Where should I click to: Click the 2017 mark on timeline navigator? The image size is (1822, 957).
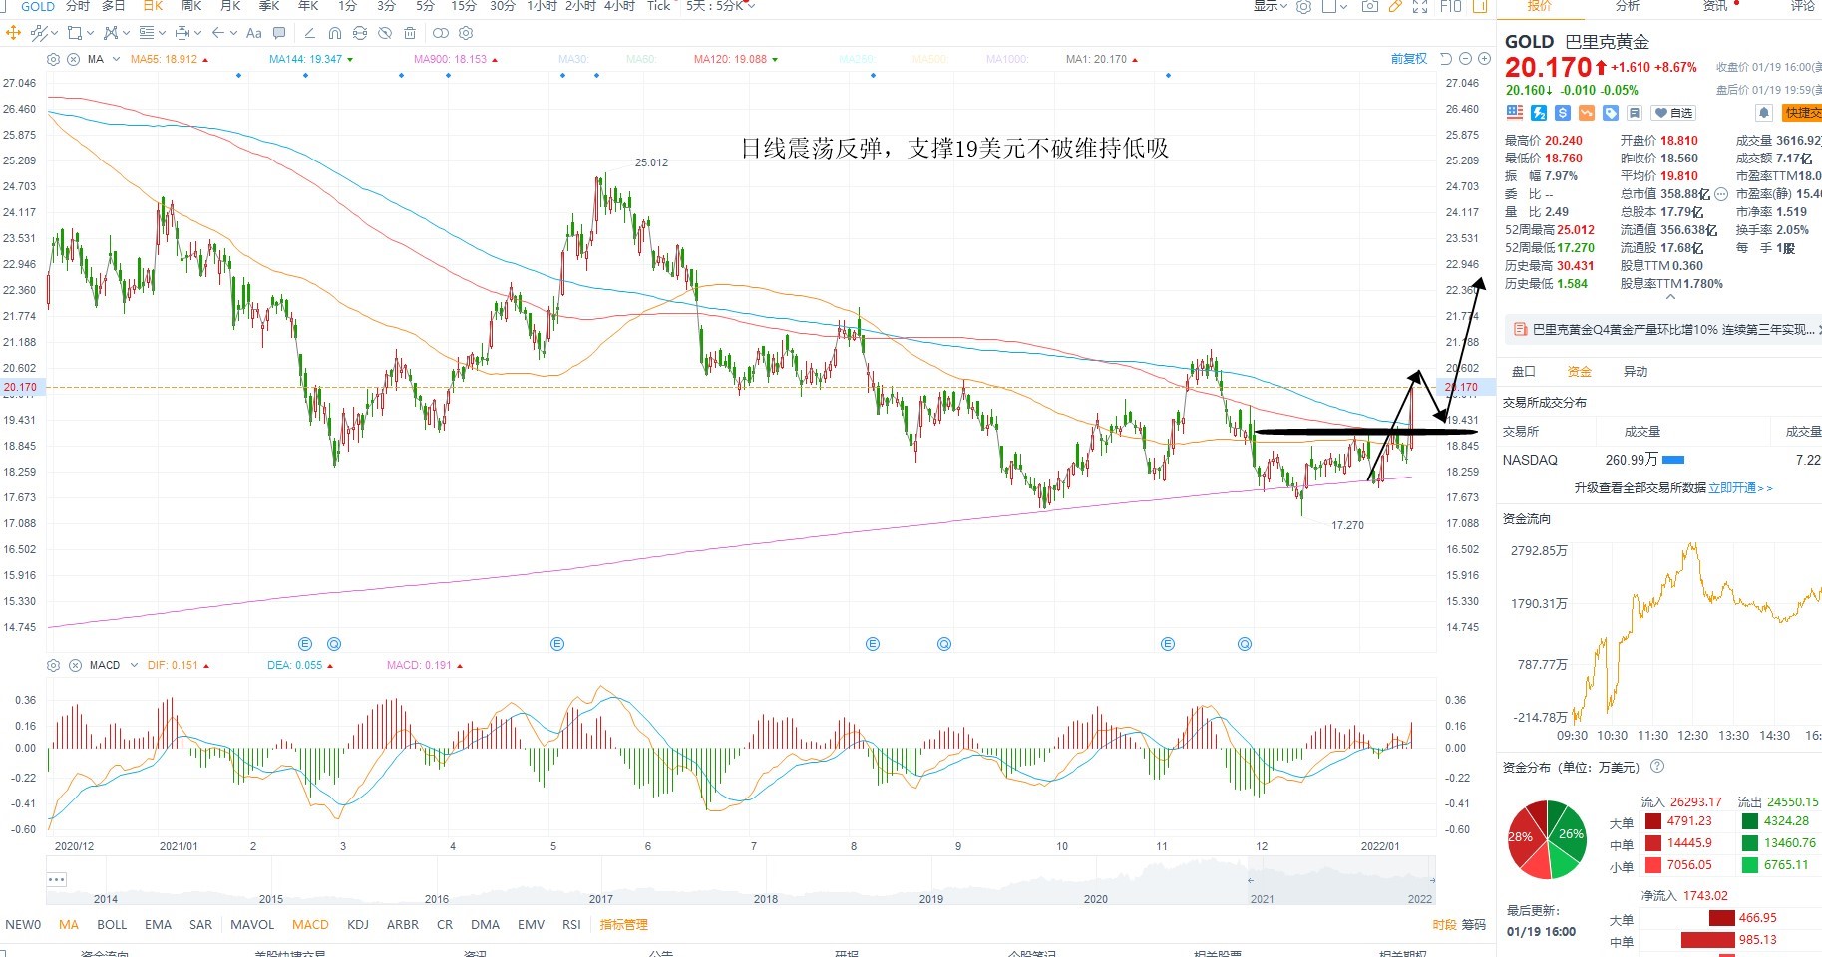tap(601, 899)
